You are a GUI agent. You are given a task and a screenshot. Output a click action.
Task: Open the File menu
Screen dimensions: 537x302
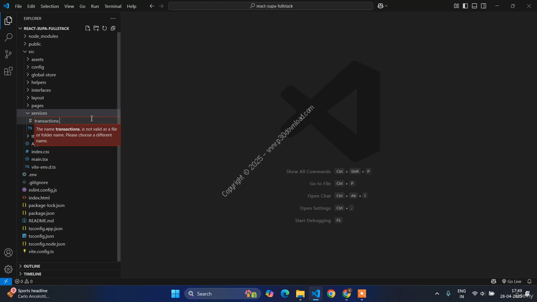coord(18,6)
